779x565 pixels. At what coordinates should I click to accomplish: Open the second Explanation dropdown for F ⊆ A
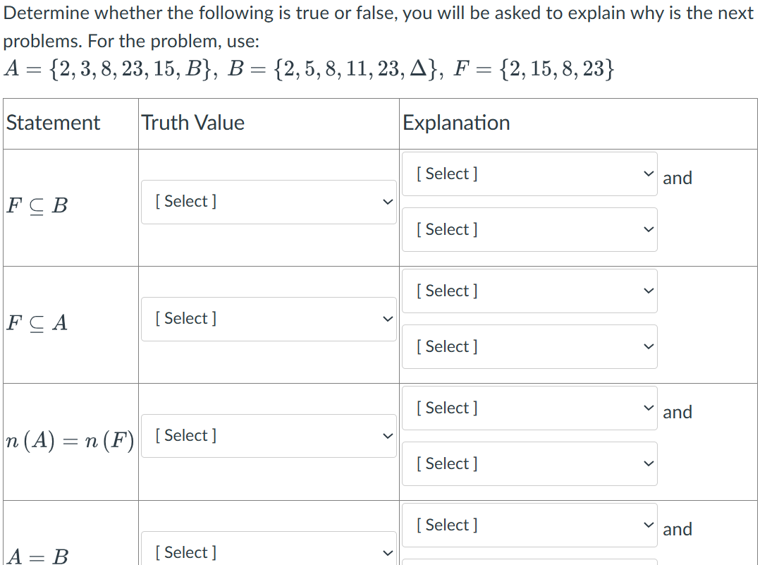[529, 346]
